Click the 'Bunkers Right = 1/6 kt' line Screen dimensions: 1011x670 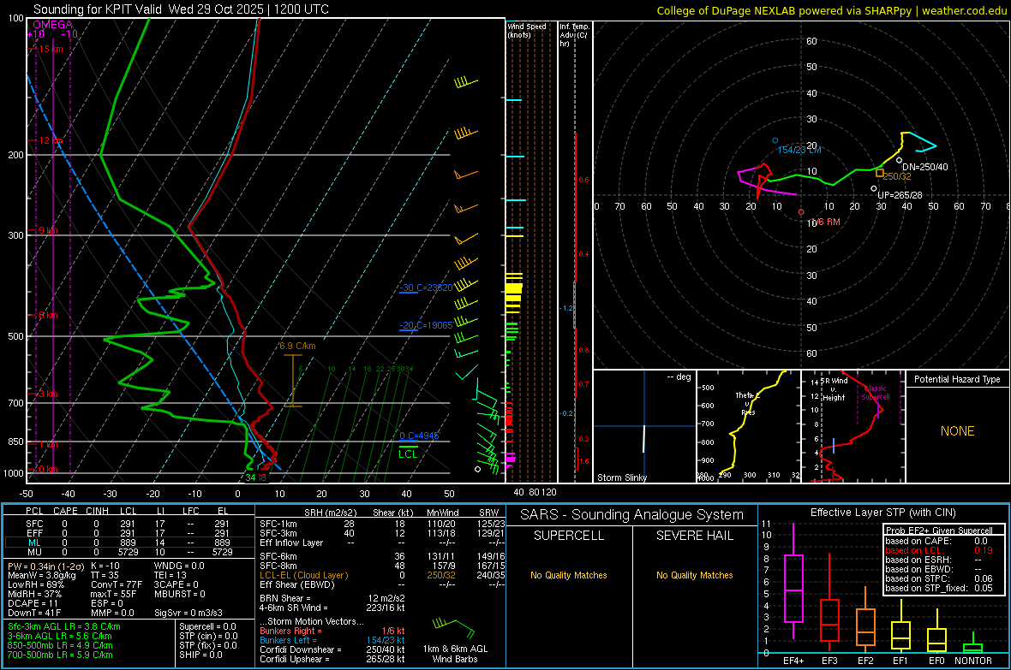332,631
